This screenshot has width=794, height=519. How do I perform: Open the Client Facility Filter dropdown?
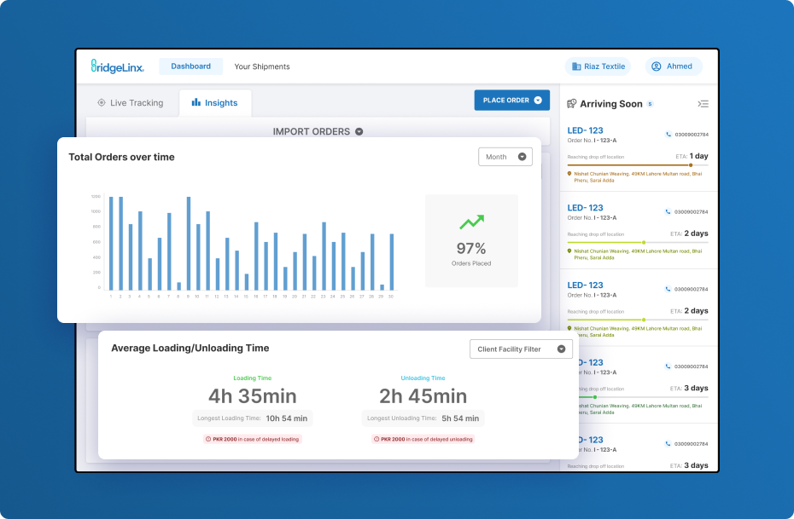click(x=521, y=349)
